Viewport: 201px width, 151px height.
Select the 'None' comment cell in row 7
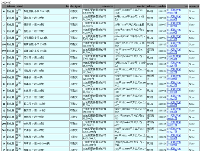194,71
